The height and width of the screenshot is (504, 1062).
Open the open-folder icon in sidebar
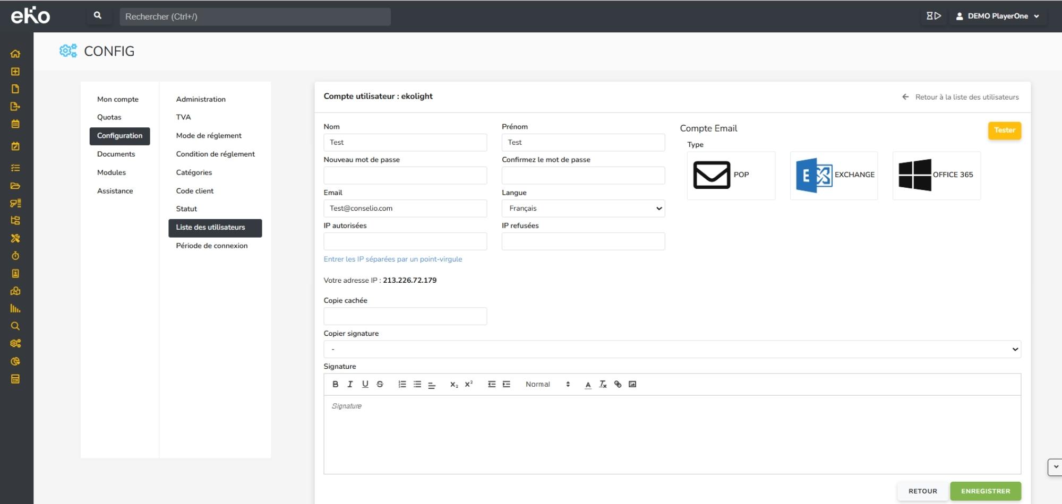[x=15, y=186]
